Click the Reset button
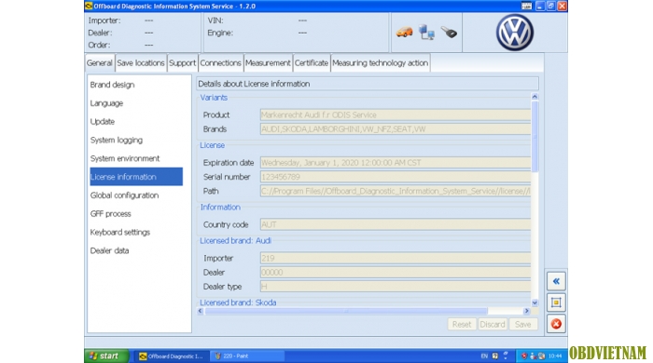Screen dimensions: 653x363 462,325
